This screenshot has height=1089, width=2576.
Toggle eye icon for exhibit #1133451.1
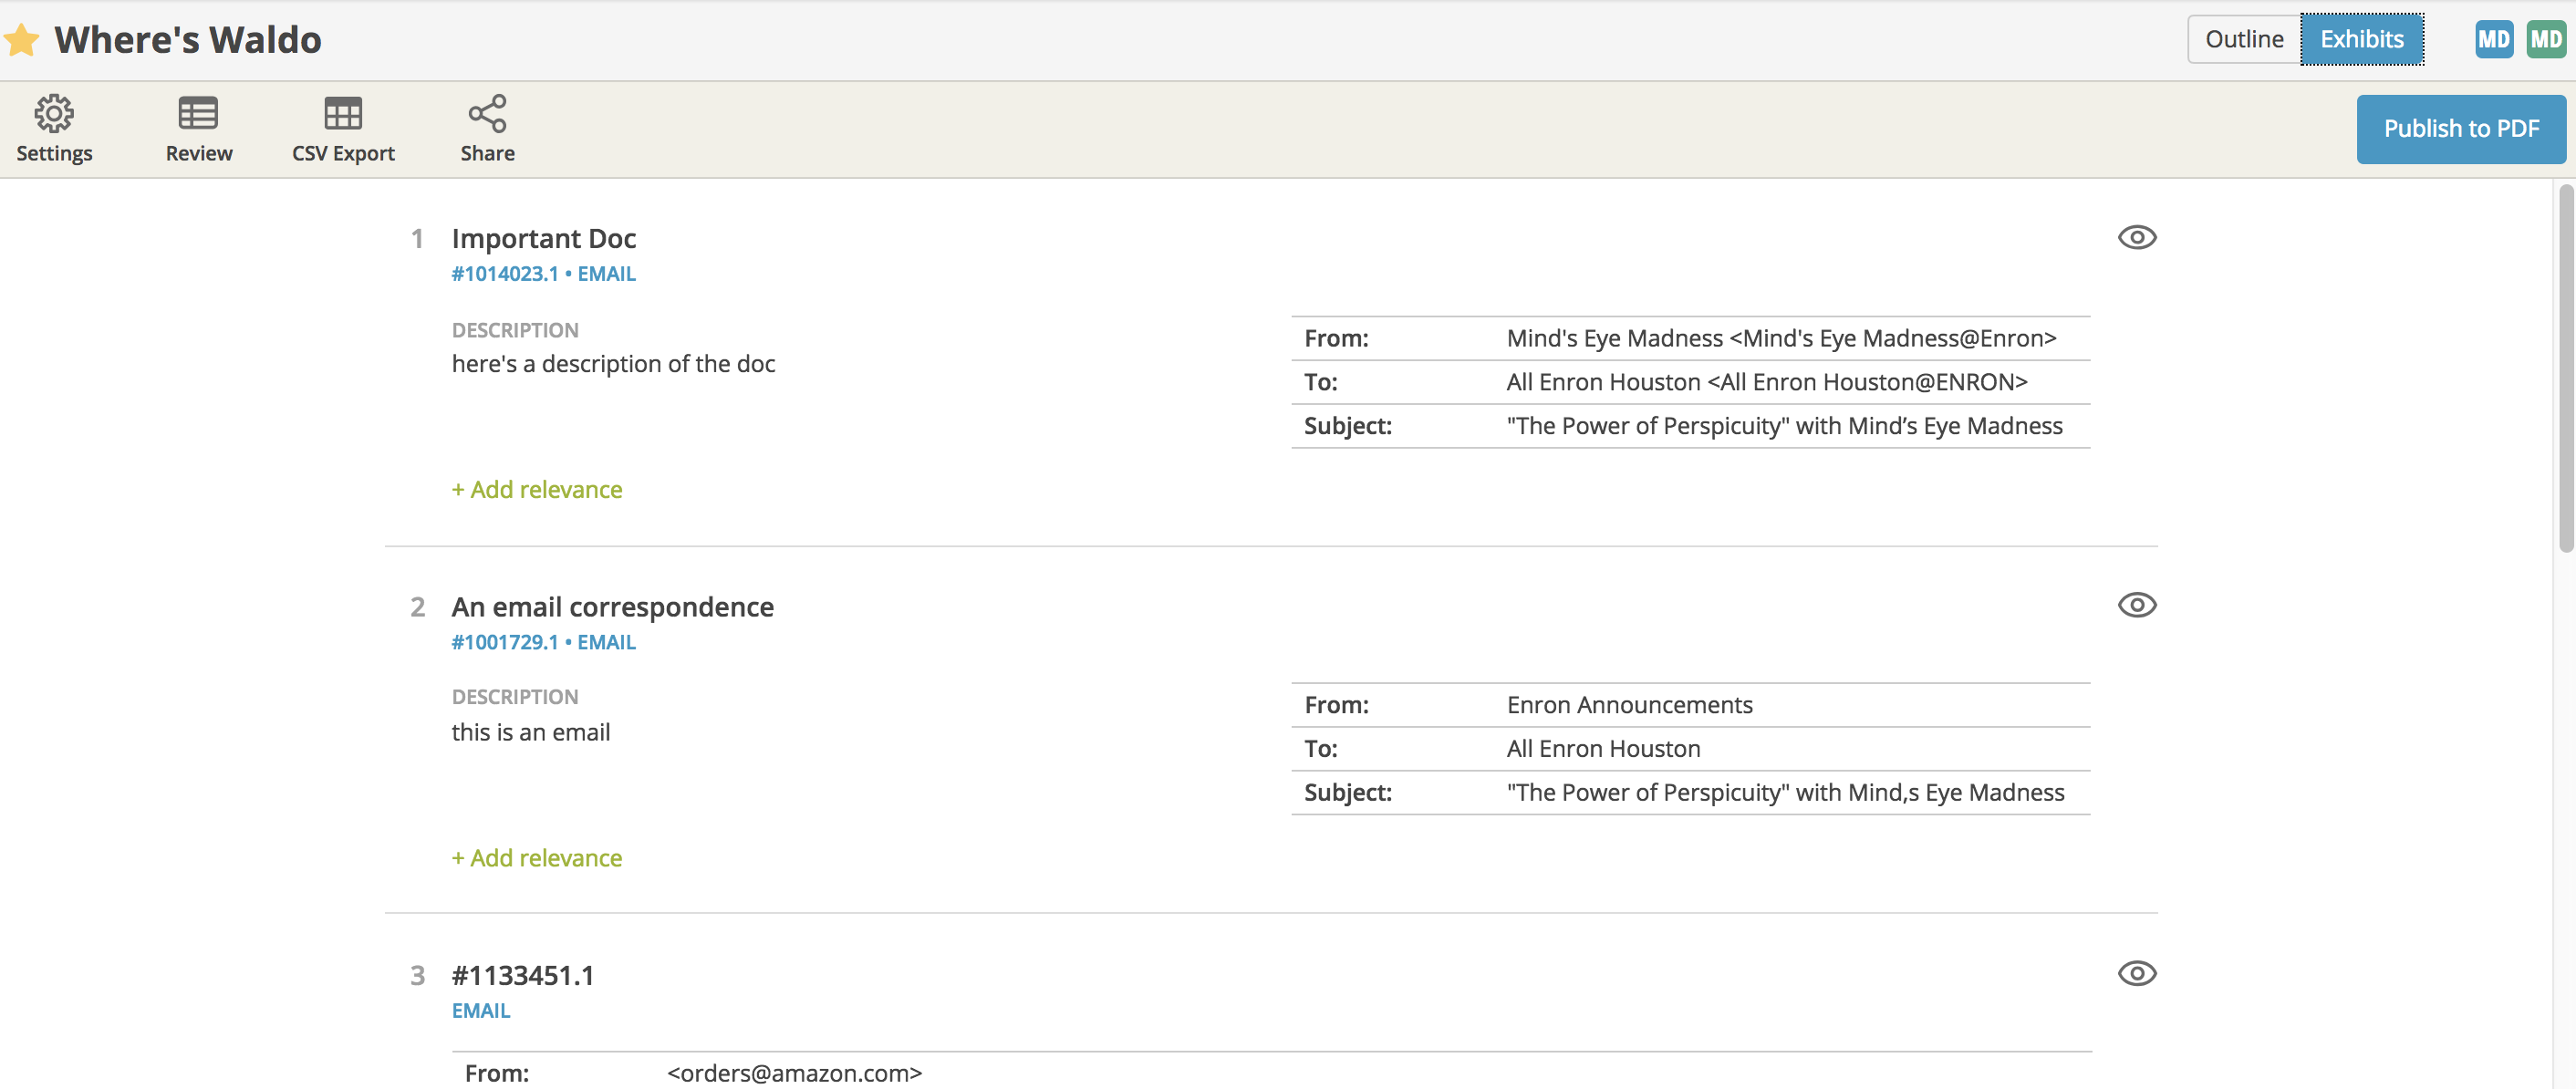[2137, 973]
